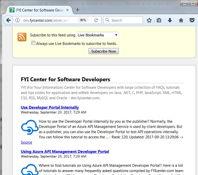This screenshot has width=198, height=175.
Task: Click the orange RSS feed icon
Action: tap(22, 37)
